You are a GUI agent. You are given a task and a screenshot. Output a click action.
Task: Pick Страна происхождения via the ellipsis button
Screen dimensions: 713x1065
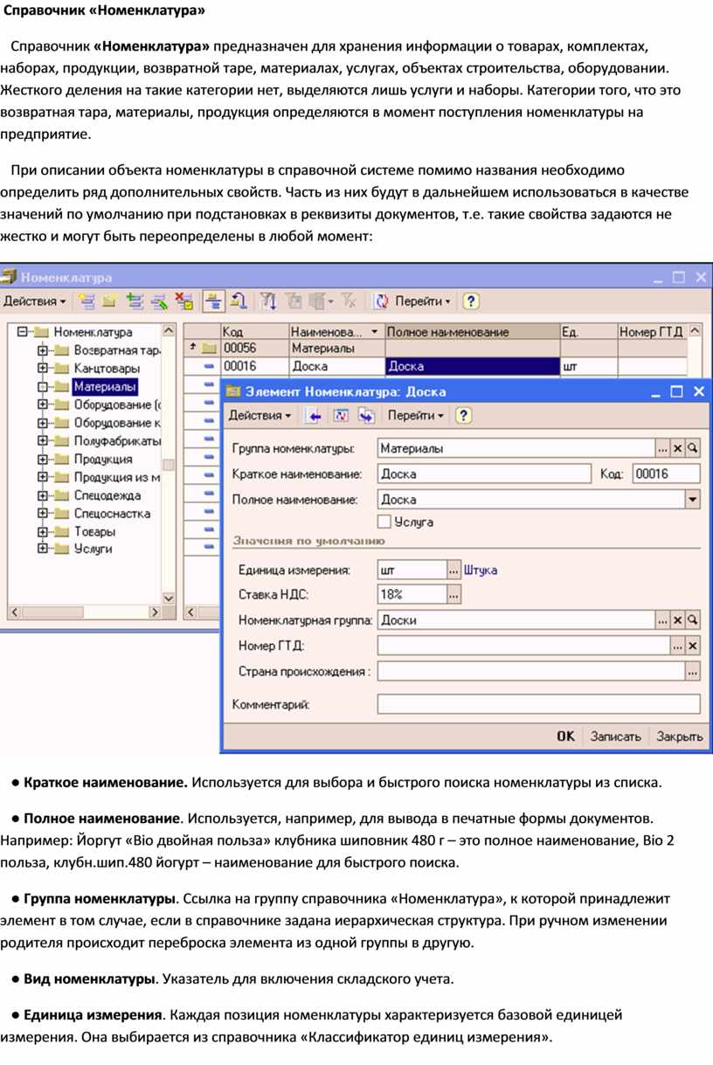pos(692,672)
